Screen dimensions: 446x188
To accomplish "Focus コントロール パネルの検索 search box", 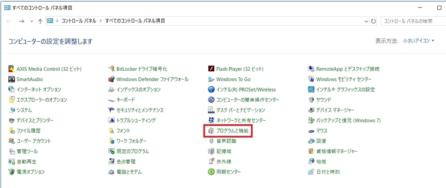I will [x=413, y=21].
